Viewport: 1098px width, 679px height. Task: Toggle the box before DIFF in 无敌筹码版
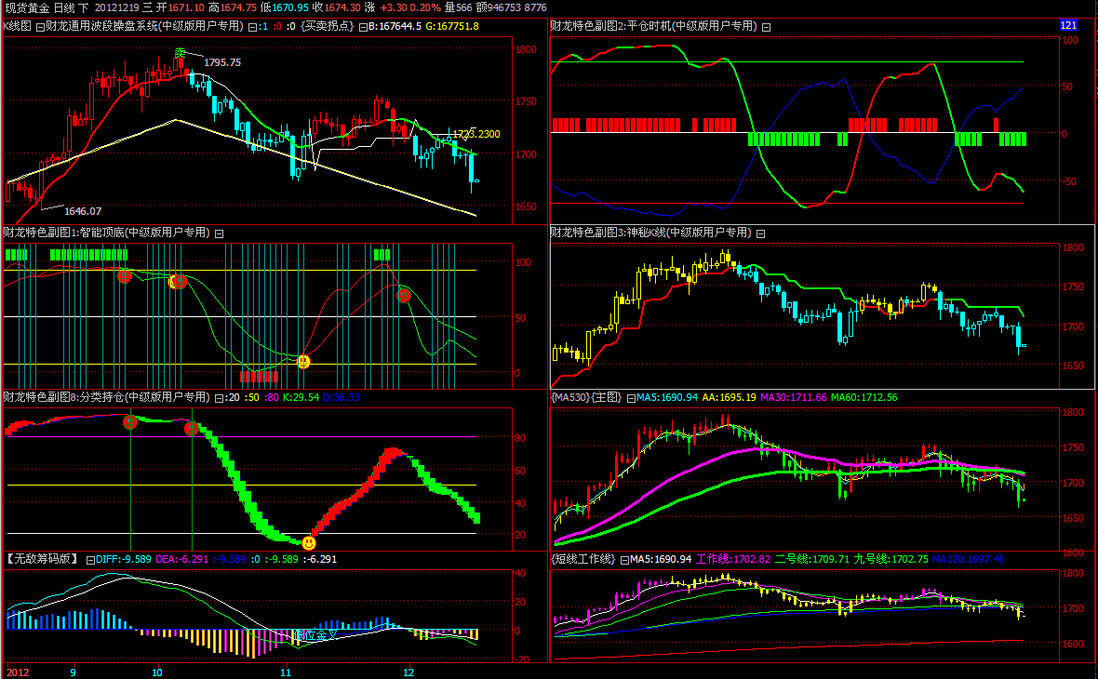(90, 560)
